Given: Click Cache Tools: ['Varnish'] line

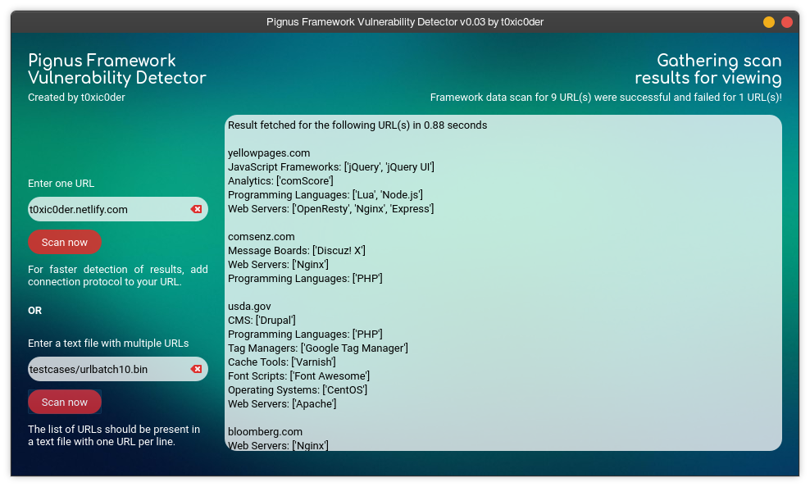Looking at the screenshot, I should point(281,362).
